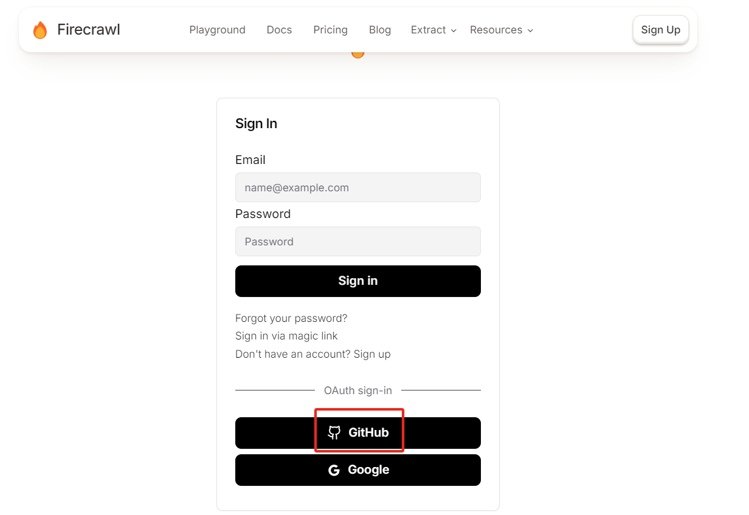Open the Firecrawl home text link
This screenshot has width=749, height=515.
click(89, 30)
